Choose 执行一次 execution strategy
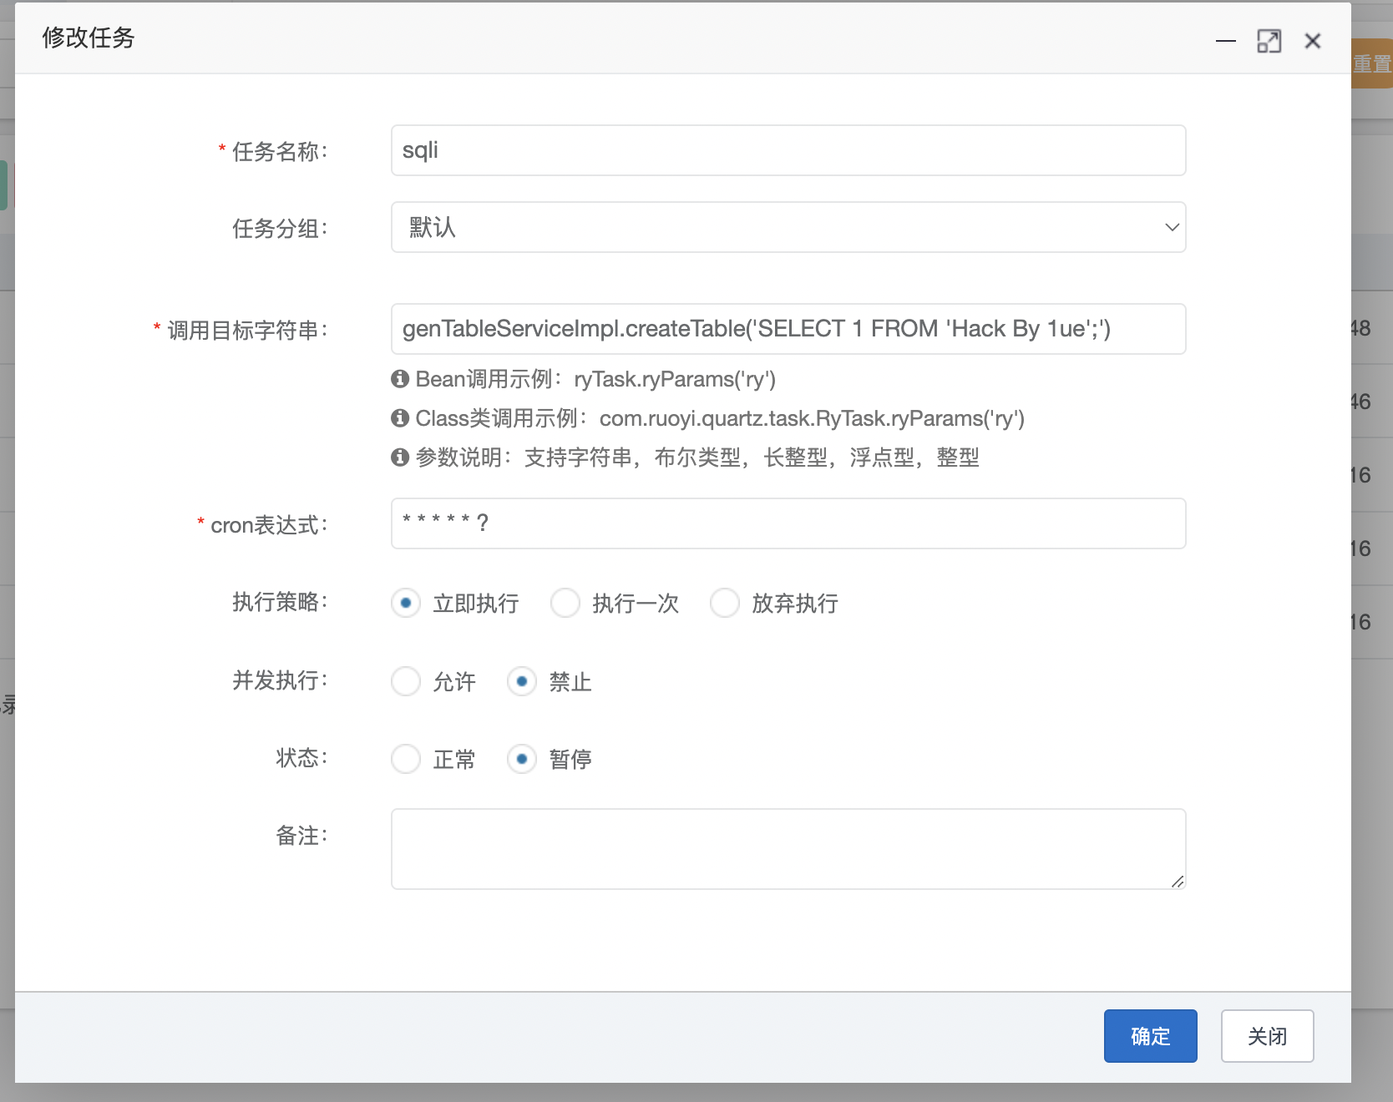 [x=565, y=603]
